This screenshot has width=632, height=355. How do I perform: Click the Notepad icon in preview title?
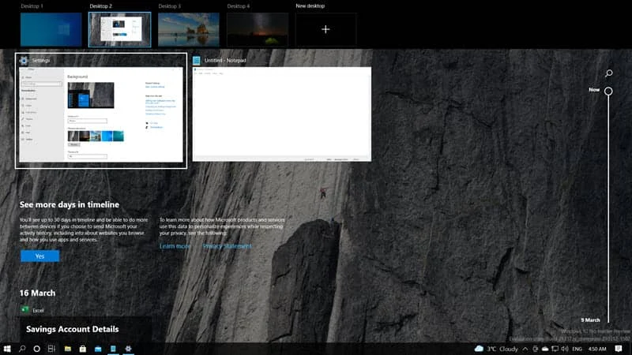(x=196, y=61)
